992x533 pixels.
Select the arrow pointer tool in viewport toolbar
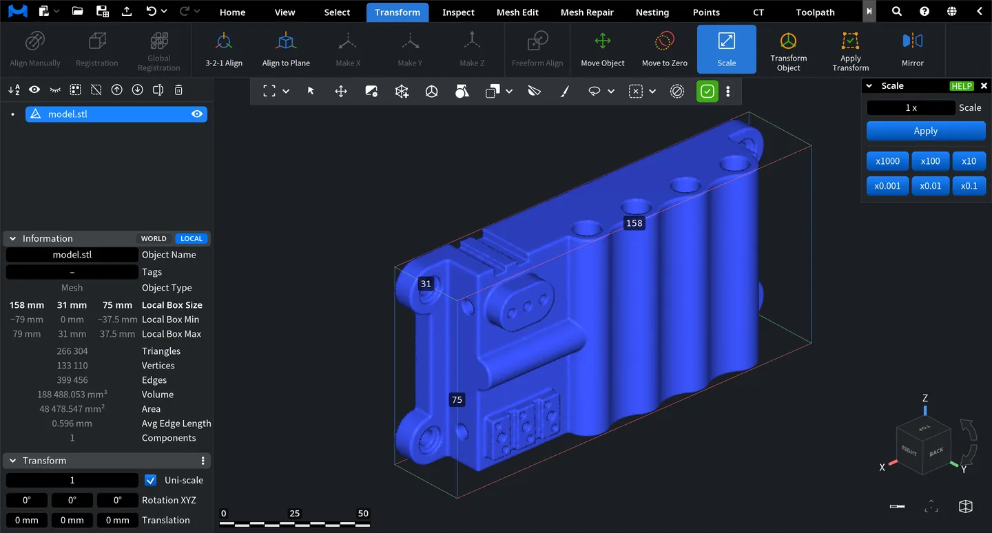coord(311,91)
